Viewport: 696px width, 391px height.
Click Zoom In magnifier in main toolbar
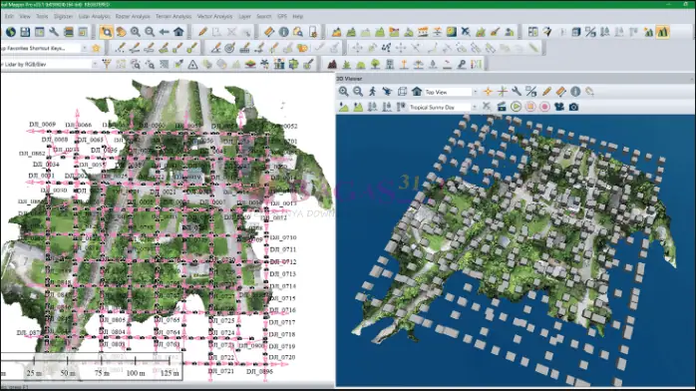point(136,32)
